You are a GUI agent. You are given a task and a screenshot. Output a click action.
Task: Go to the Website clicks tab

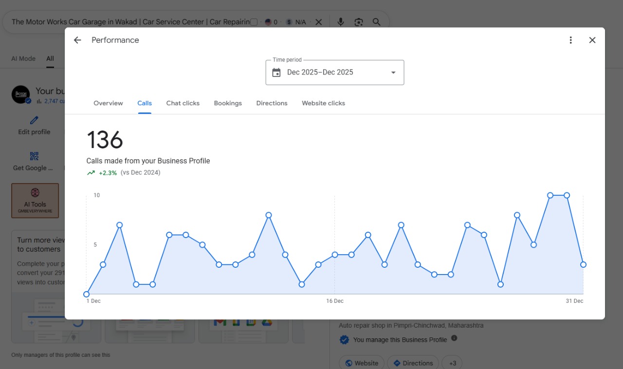click(323, 103)
